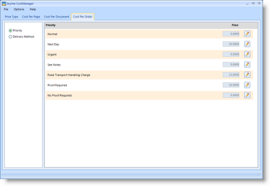Screen dimensions: 270x186
Task: Click the No Proof Required row label
Action: 59,95
